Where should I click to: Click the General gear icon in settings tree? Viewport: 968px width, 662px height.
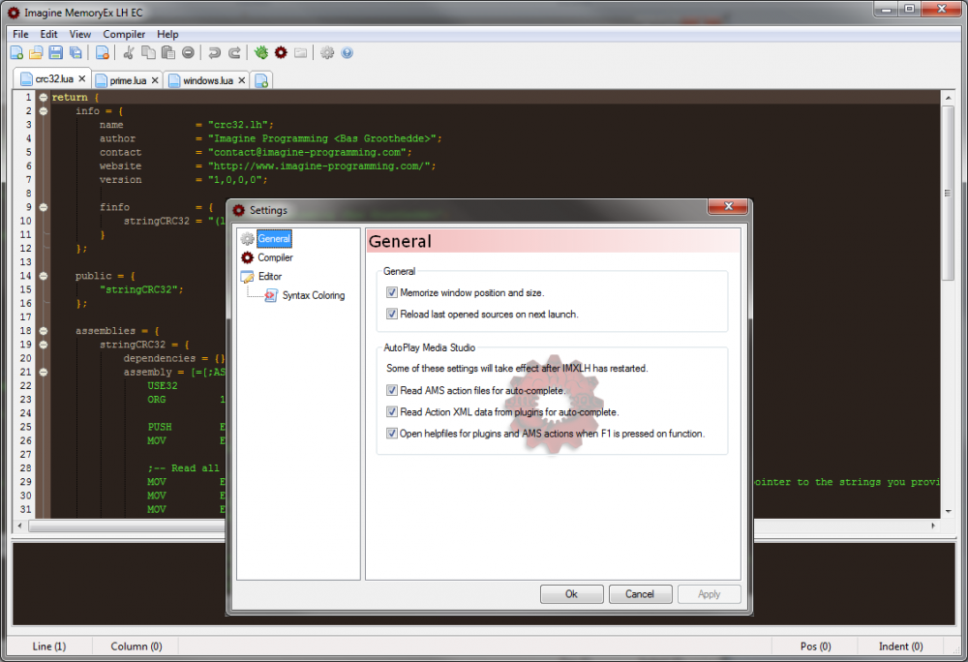(248, 239)
